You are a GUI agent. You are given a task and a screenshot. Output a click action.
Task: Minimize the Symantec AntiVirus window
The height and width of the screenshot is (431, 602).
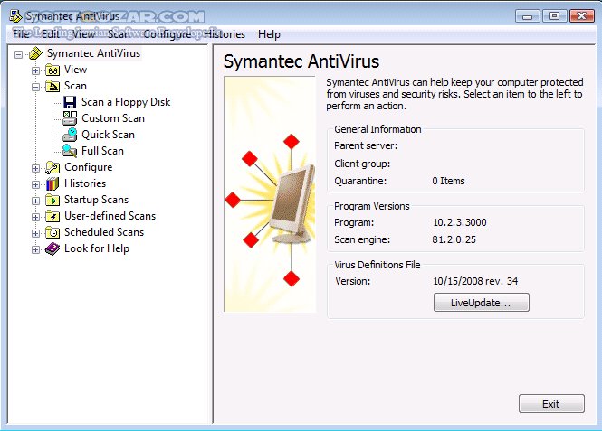tap(528, 16)
